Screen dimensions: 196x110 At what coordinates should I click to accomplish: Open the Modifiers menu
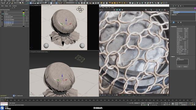pyautogui.click(x=28, y=1)
